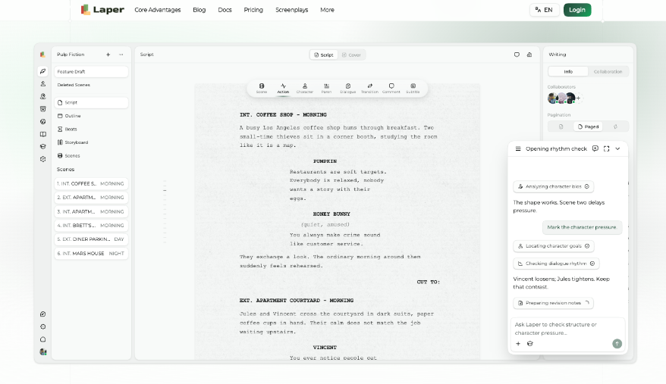Start a new chat with the bubble-plus icon

tap(595, 148)
